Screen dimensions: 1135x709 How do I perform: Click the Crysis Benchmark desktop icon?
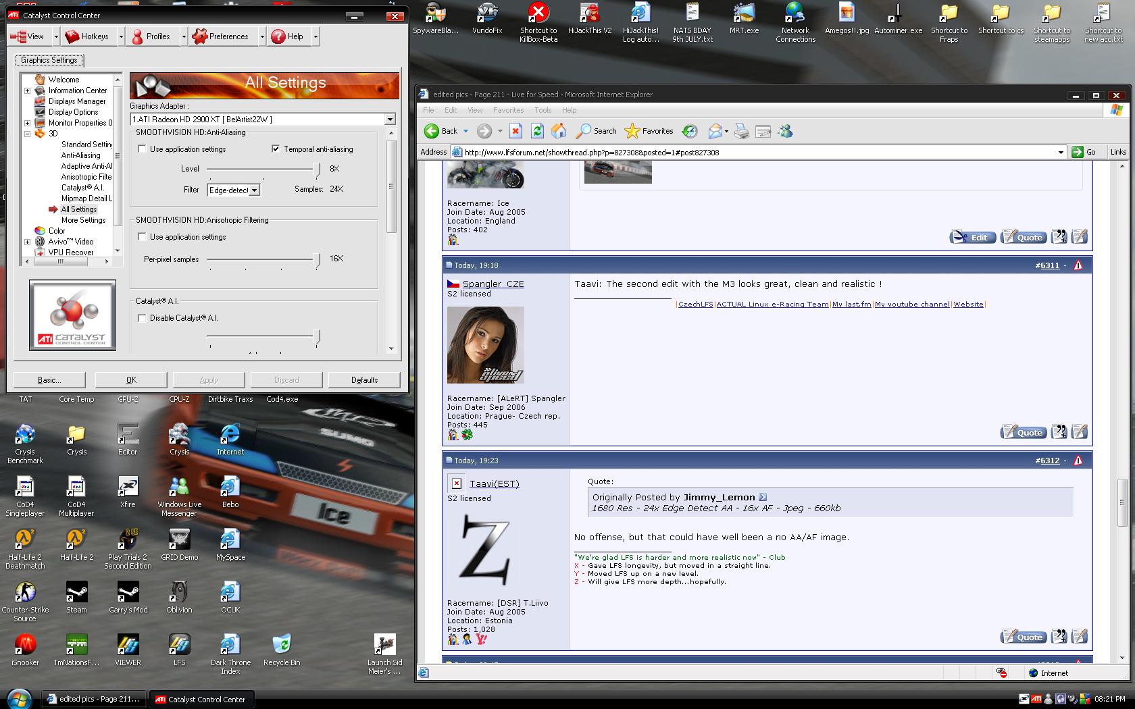pyautogui.click(x=25, y=444)
